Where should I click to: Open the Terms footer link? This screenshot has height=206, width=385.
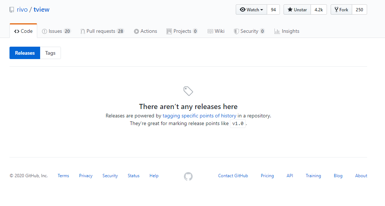pos(63,176)
